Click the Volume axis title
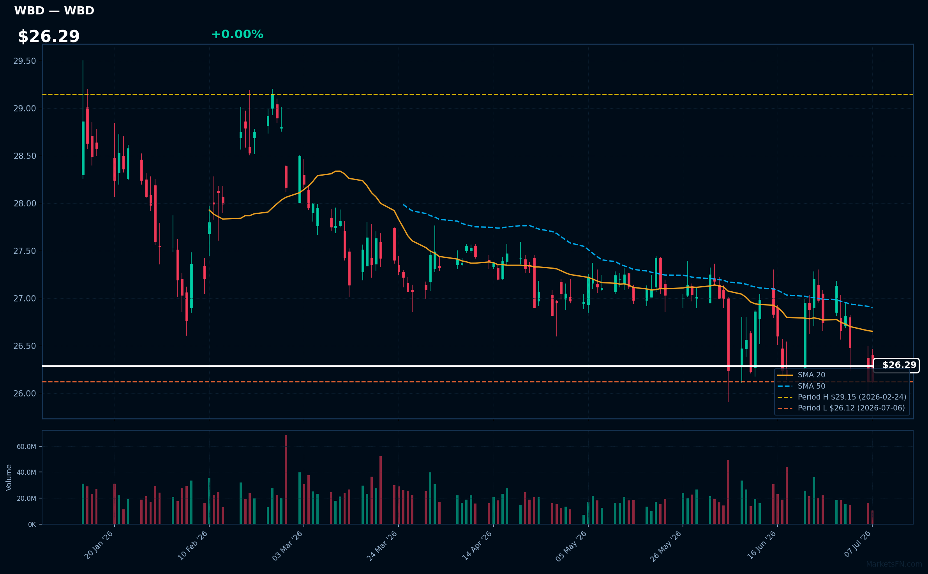 click(x=9, y=477)
